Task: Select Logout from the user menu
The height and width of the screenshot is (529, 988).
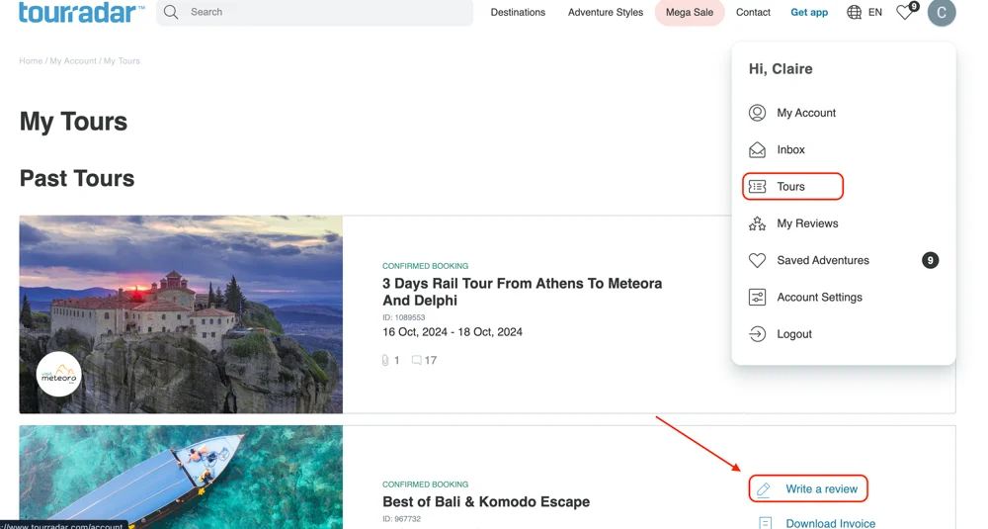Action: pyautogui.click(x=794, y=334)
